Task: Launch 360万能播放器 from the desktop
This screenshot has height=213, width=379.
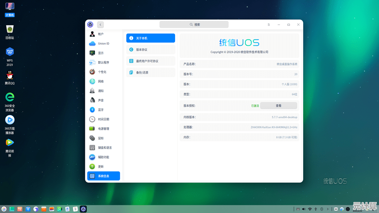Action: pos(10,125)
